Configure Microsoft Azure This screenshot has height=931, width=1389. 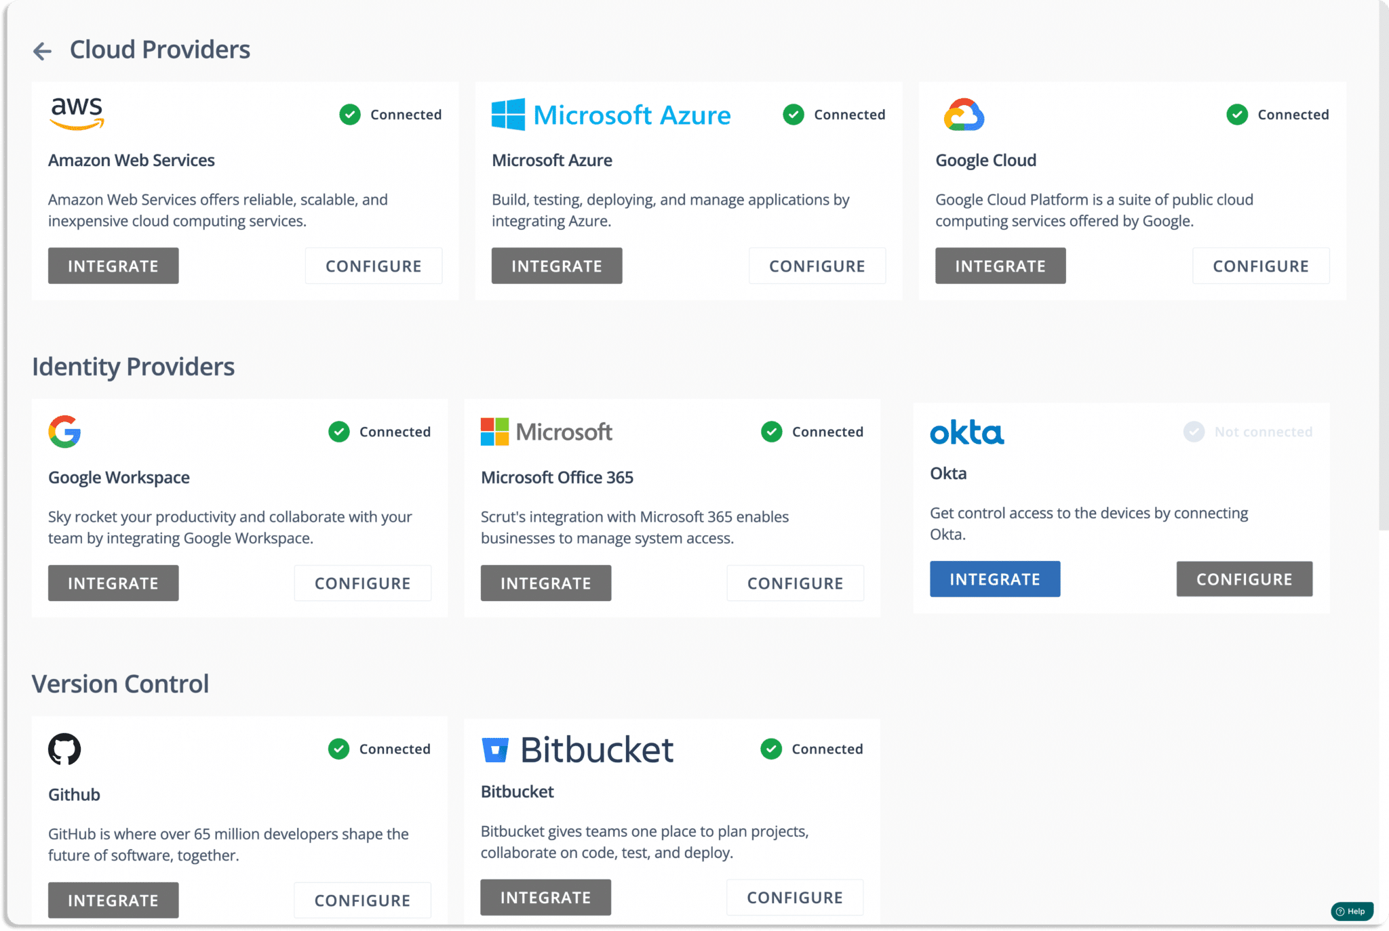[817, 266]
